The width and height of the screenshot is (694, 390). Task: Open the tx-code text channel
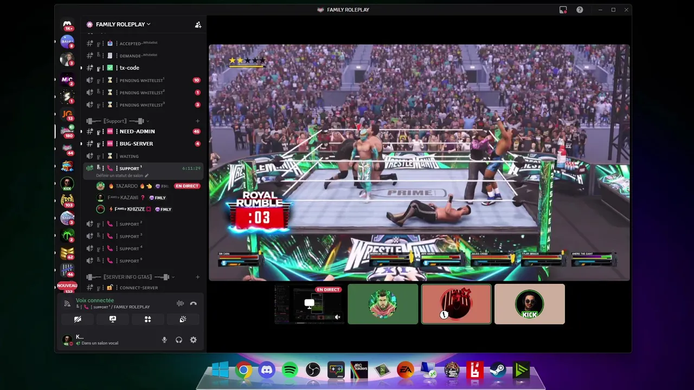144,68
